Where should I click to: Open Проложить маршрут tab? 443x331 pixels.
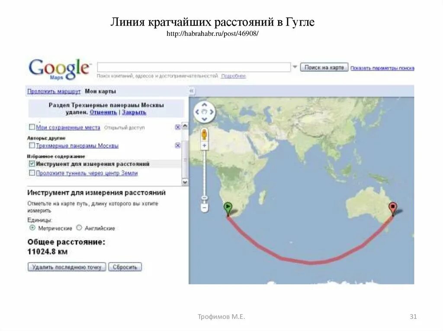(54, 91)
